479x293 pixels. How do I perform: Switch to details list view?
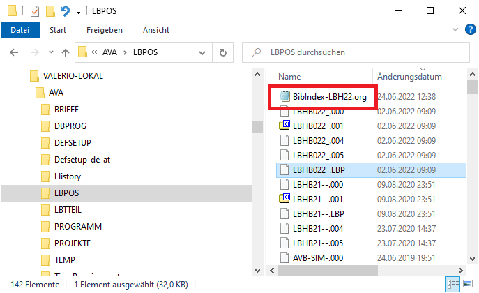[452, 284]
